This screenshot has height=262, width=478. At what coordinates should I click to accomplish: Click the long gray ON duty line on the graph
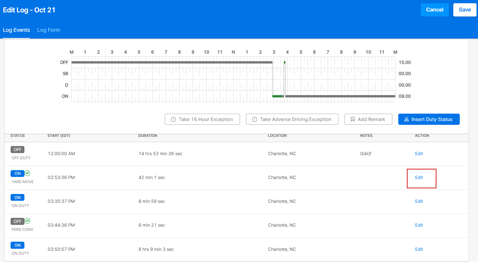340,96
